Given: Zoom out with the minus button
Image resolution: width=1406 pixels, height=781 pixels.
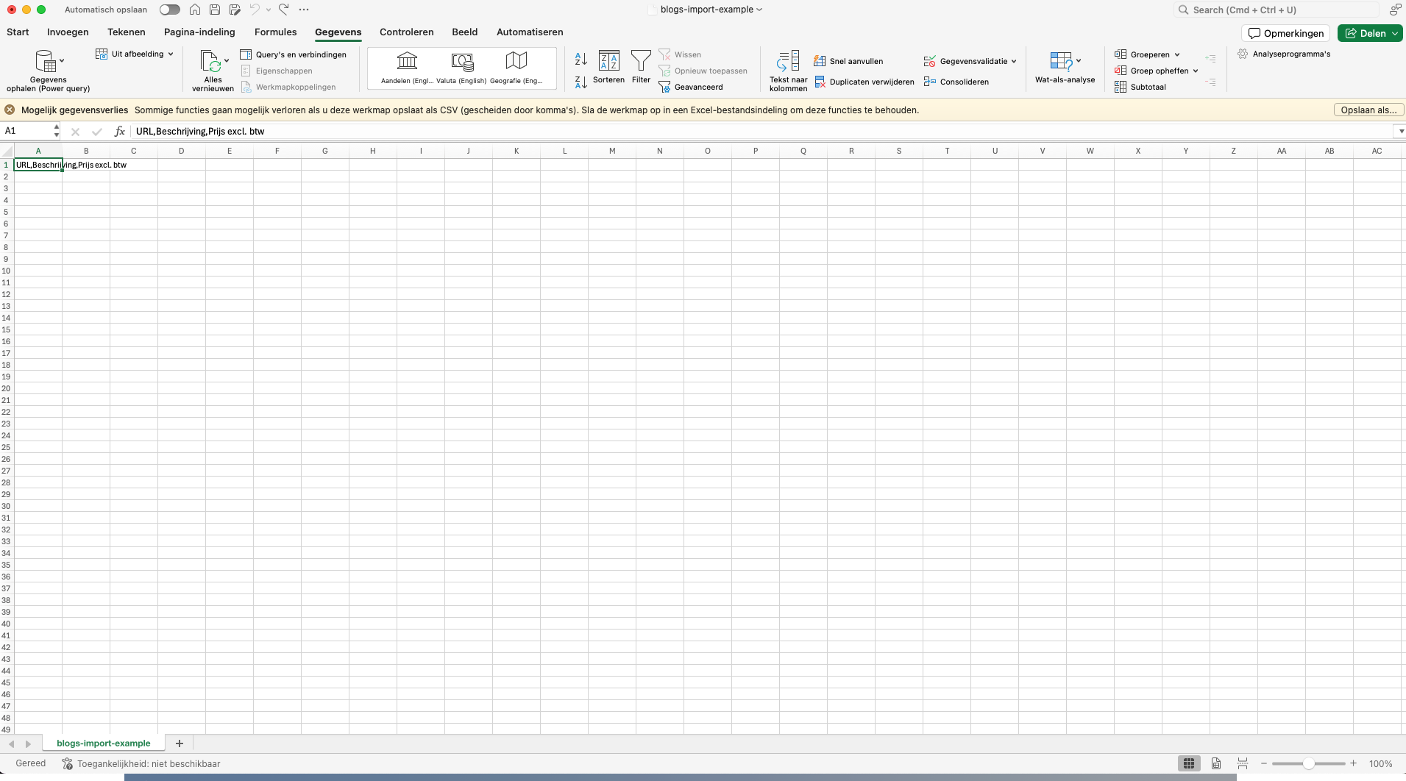Looking at the screenshot, I should tap(1263, 763).
